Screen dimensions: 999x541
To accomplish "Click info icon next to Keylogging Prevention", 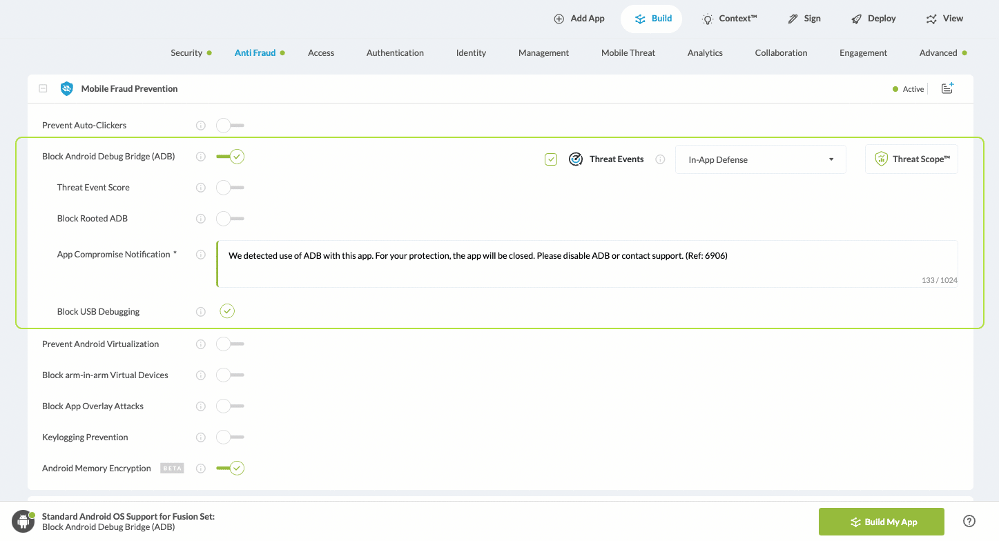I will 201,437.
